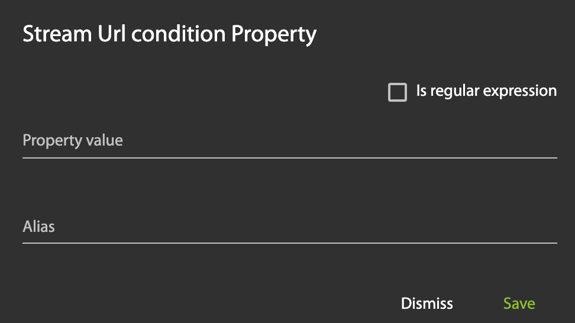Click the word 'expression' in the checkbox label
Screen dimensions: 575x323
tap(520, 91)
